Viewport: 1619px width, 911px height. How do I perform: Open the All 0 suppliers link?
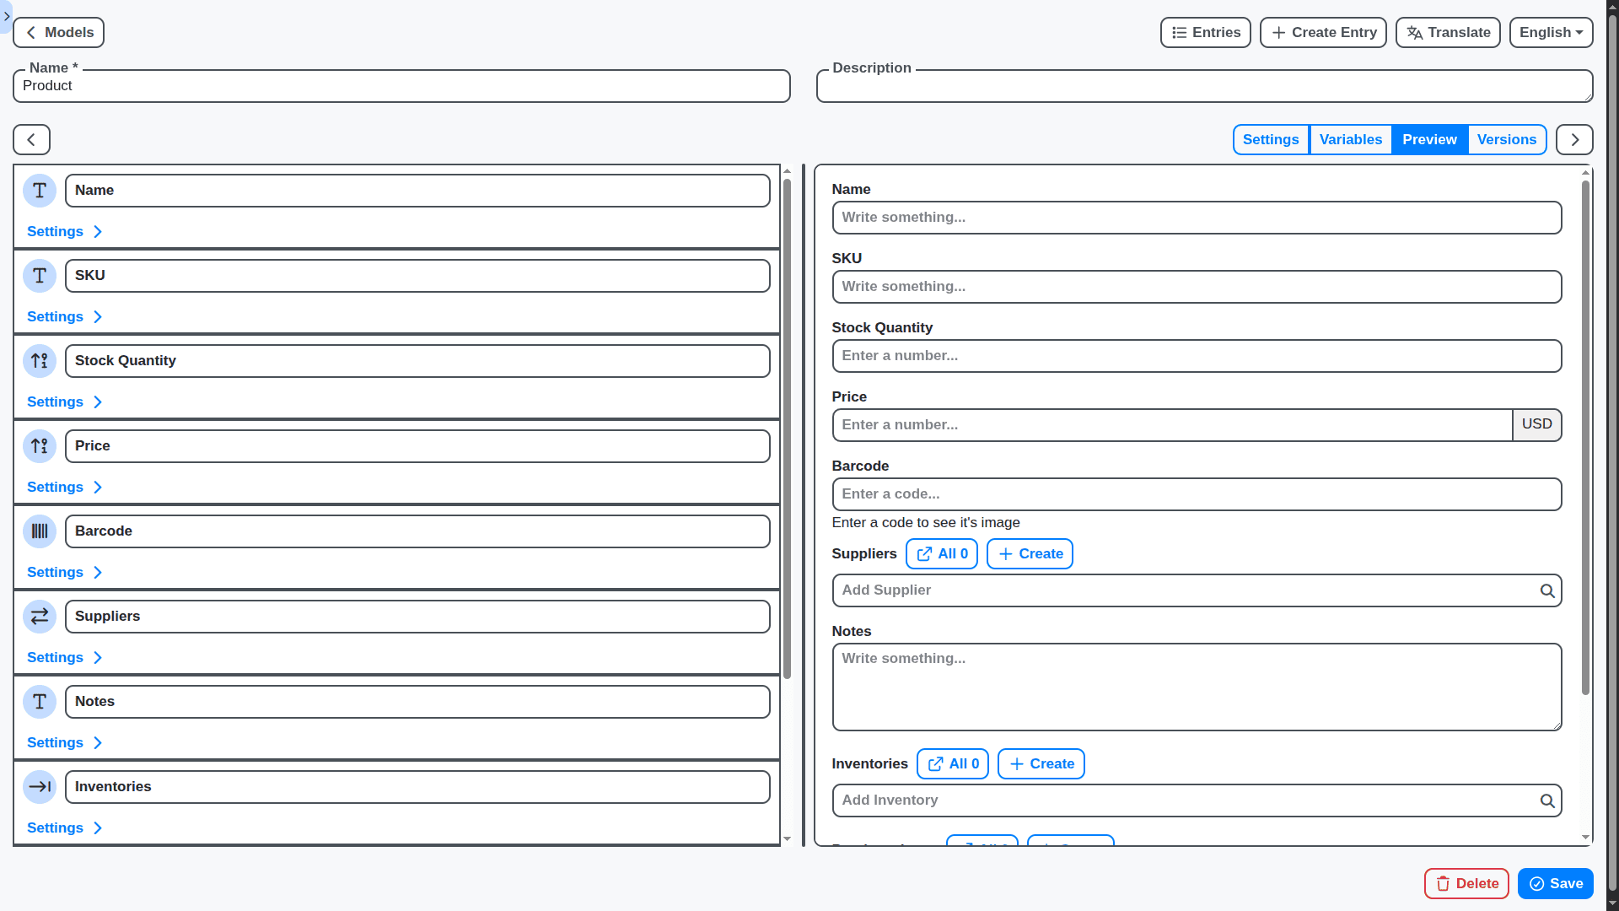pos(941,553)
